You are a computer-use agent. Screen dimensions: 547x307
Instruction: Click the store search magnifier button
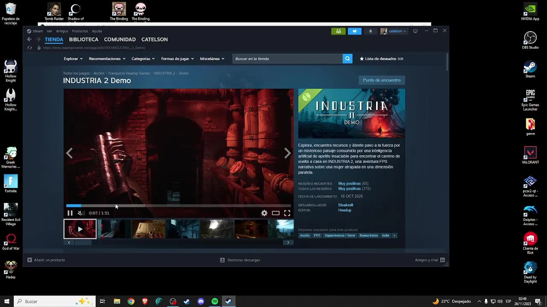coord(347,59)
